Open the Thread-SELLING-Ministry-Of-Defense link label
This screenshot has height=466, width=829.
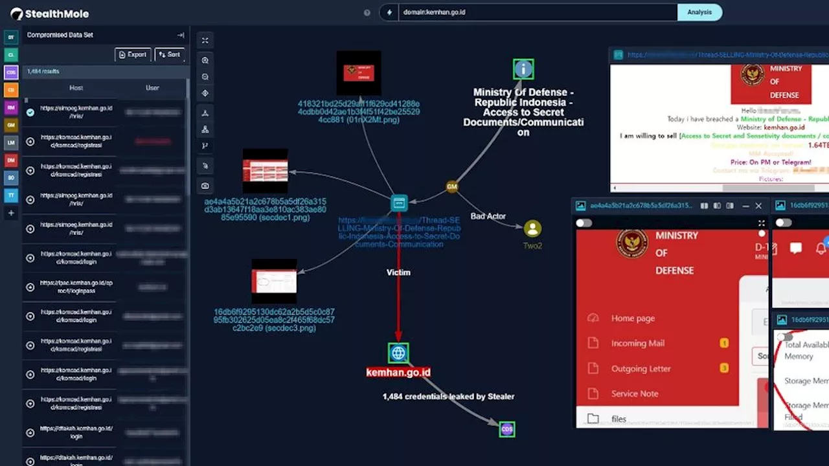(x=400, y=232)
